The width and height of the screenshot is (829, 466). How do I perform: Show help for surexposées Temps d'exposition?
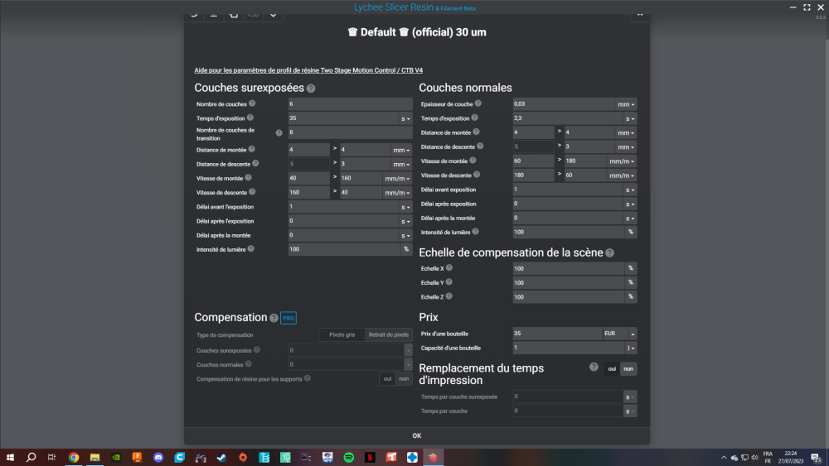(x=250, y=118)
